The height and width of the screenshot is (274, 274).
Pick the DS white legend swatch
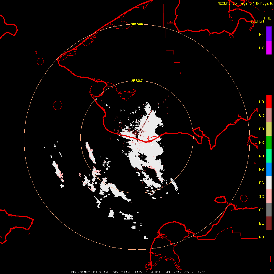(269, 183)
